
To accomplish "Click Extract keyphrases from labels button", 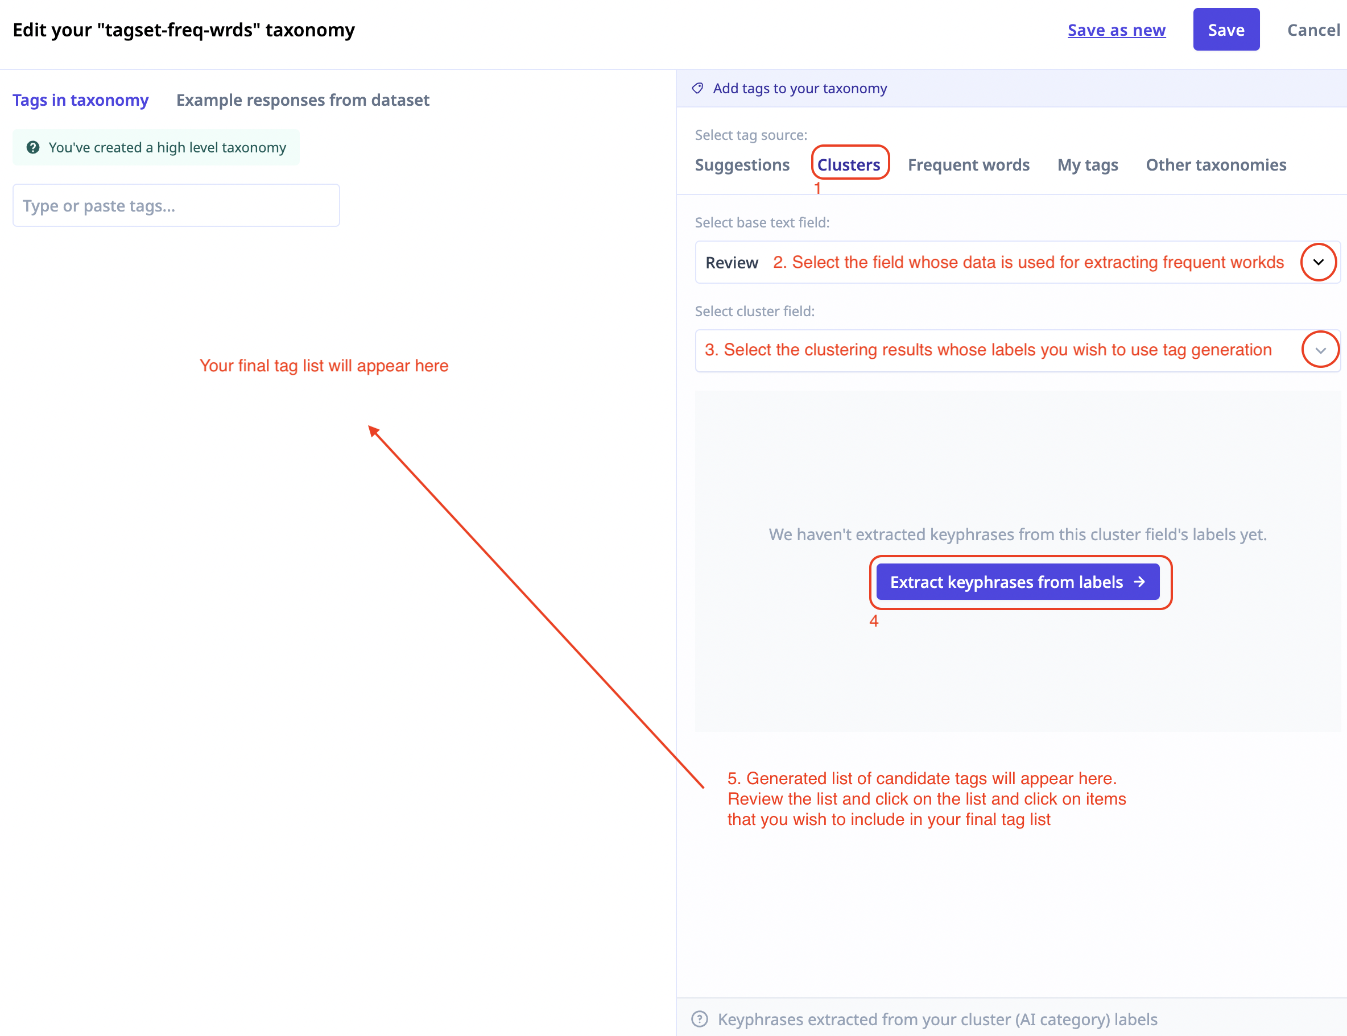I will (1006, 582).
